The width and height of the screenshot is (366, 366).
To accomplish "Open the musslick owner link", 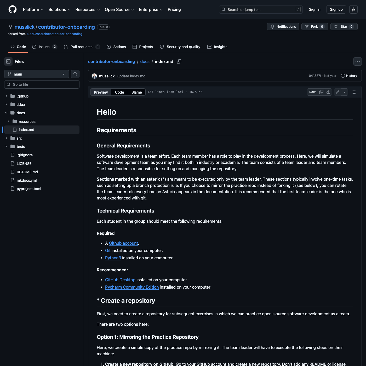I will point(25,27).
